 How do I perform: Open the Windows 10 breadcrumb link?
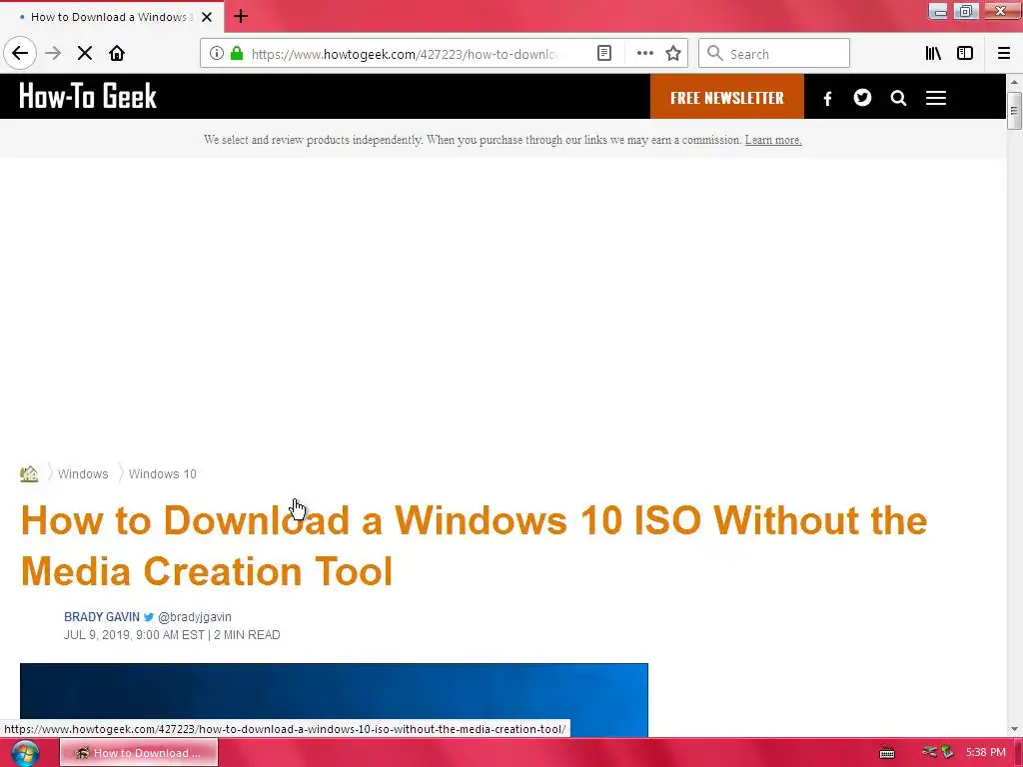(x=163, y=474)
